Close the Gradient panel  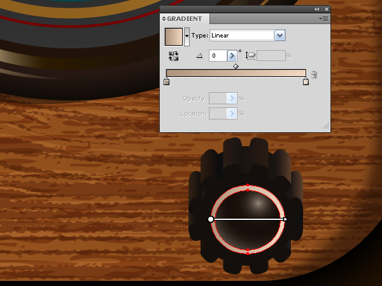[327, 10]
